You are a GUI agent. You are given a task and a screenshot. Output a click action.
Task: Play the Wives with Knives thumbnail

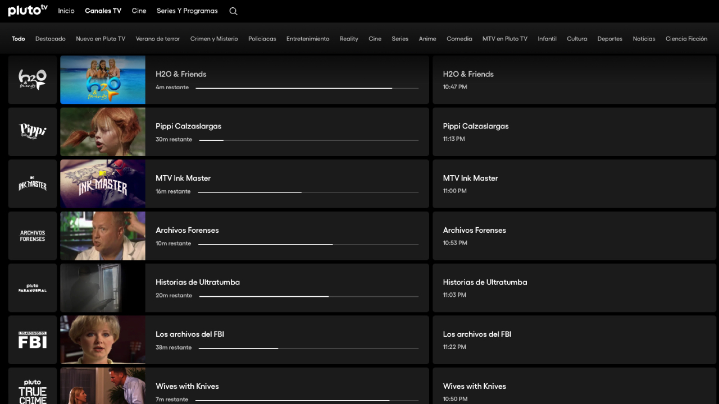[103, 386]
